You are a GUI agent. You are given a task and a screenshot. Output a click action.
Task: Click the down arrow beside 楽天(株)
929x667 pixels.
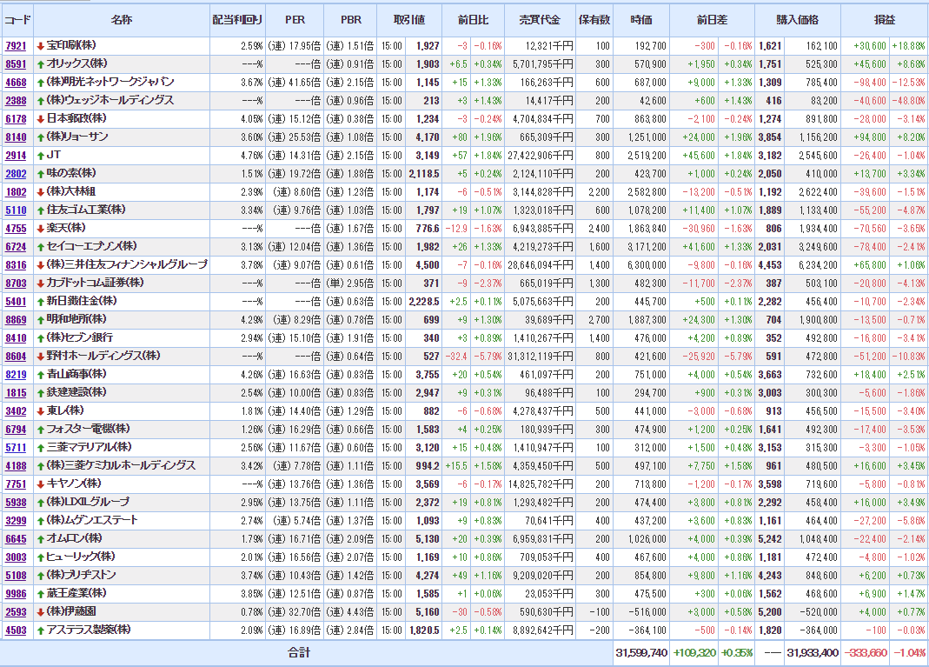[40, 228]
